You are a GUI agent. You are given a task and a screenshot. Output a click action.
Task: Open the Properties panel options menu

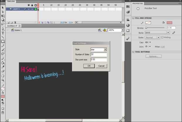tap(180, 4)
